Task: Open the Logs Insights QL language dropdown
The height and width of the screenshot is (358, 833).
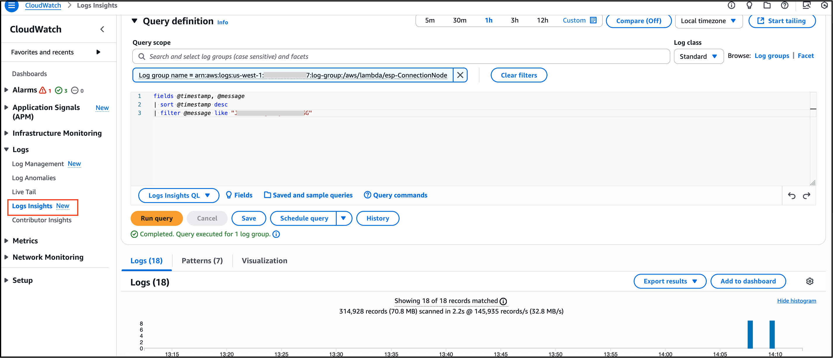Action: pos(179,195)
